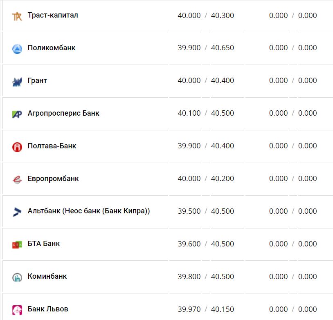Screen dimensions: 333x320
Task: Click the Банк Львов pink logo
Action: coord(17,310)
